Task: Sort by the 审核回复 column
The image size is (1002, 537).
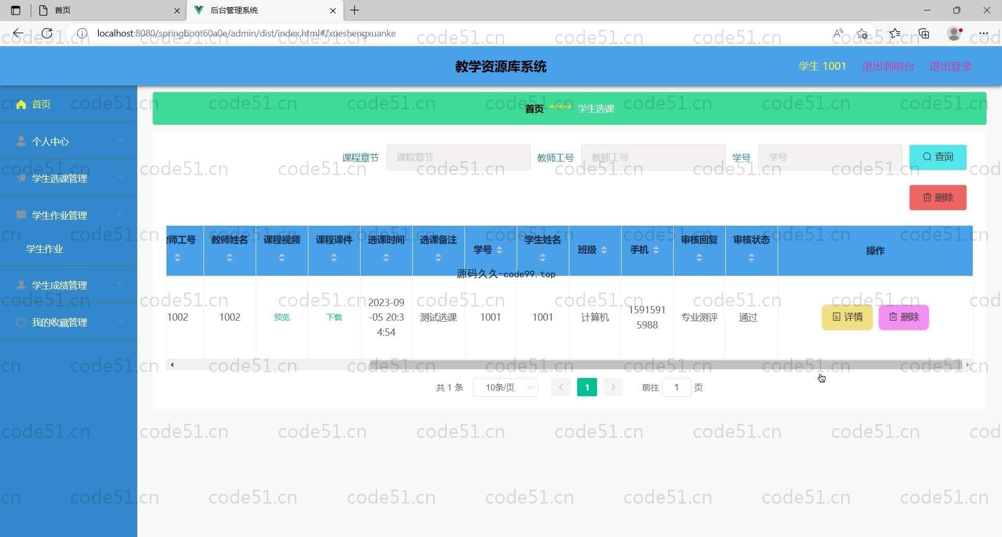Action: [x=699, y=258]
